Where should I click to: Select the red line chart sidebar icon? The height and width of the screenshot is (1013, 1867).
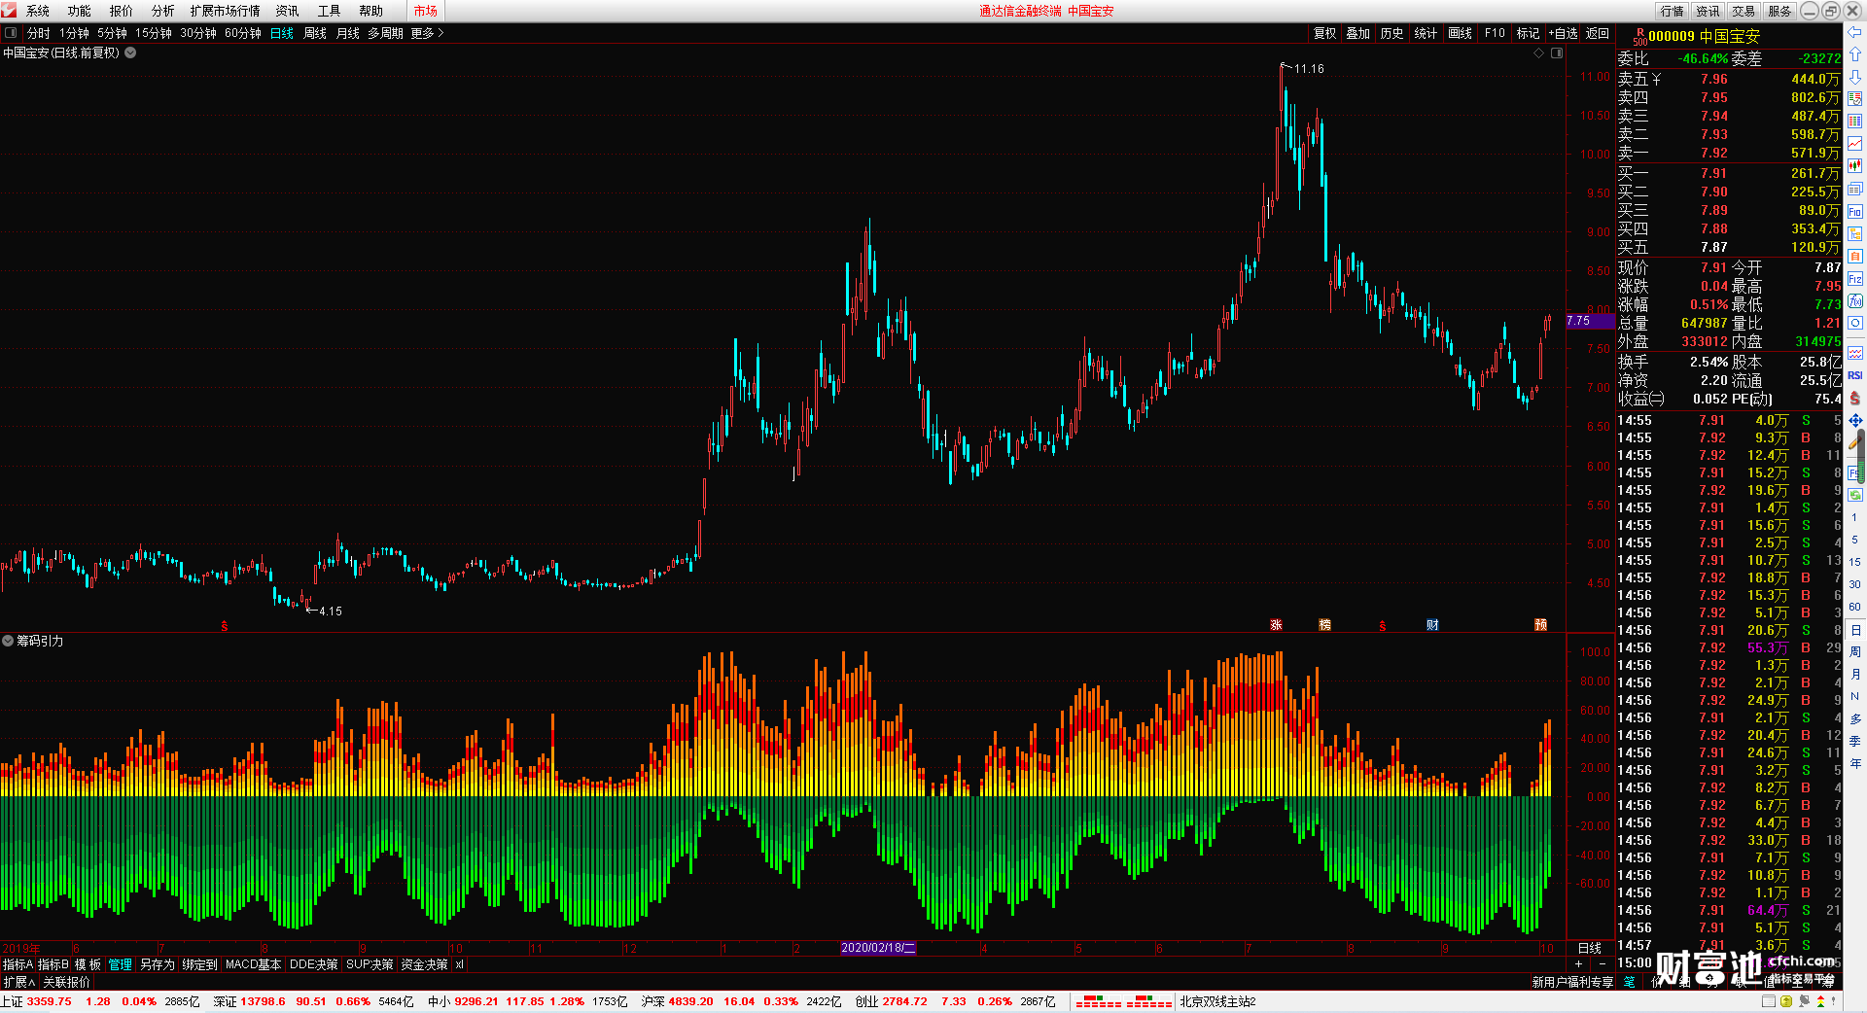click(1854, 144)
